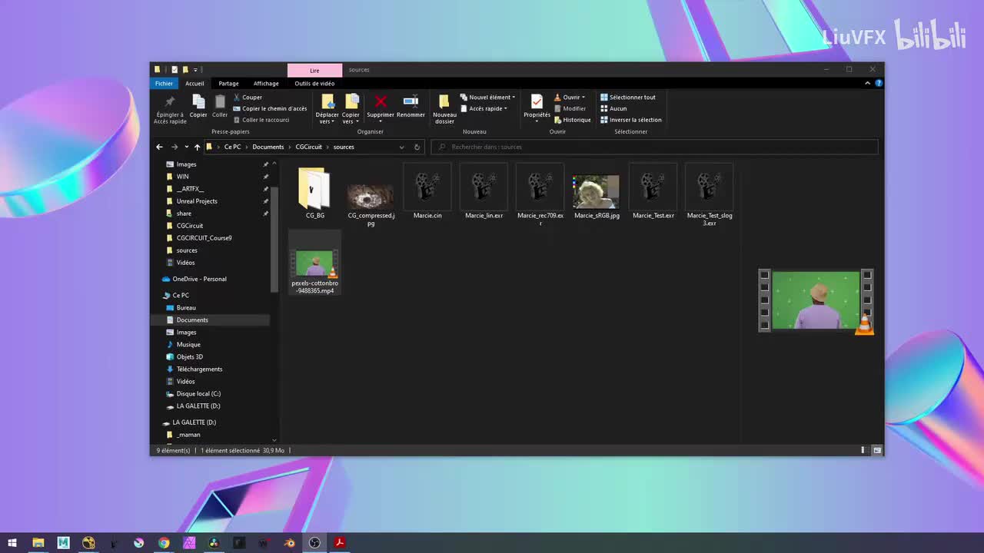Click Coller le raccourci
This screenshot has width=984, height=553.
pyautogui.click(x=261, y=120)
